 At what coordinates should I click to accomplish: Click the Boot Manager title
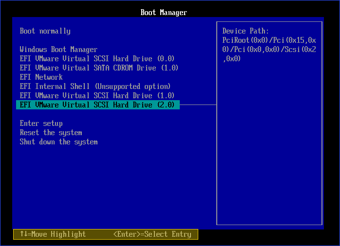(164, 13)
